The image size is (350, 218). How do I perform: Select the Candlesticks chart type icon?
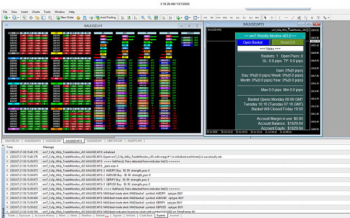(x=129, y=18)
